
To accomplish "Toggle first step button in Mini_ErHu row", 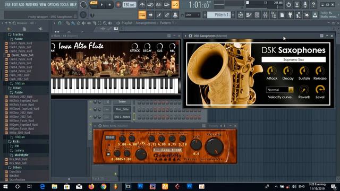I will (x=140, y=109).
